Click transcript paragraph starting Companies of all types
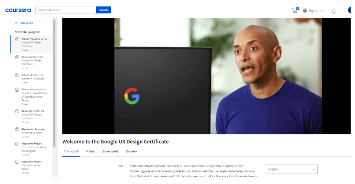355x184 pixels. 194,171
